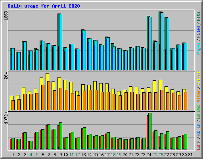The height and width of the screenshot is (159, 203).
Task: Click day label 20 on the x-axis
Action: point(125,155)
